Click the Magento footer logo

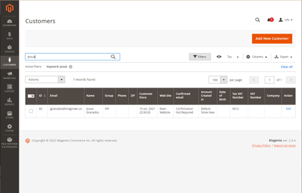pyautogui.click(x=28, y=141)
